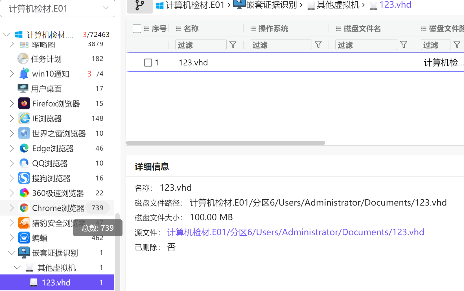Check the checkbox for row 1 123.vhd

pos(148,63)
